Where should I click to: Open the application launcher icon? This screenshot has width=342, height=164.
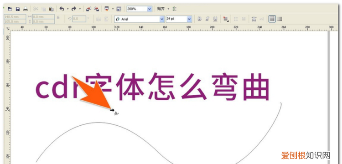pyautogui.click(x=107, y=9)
